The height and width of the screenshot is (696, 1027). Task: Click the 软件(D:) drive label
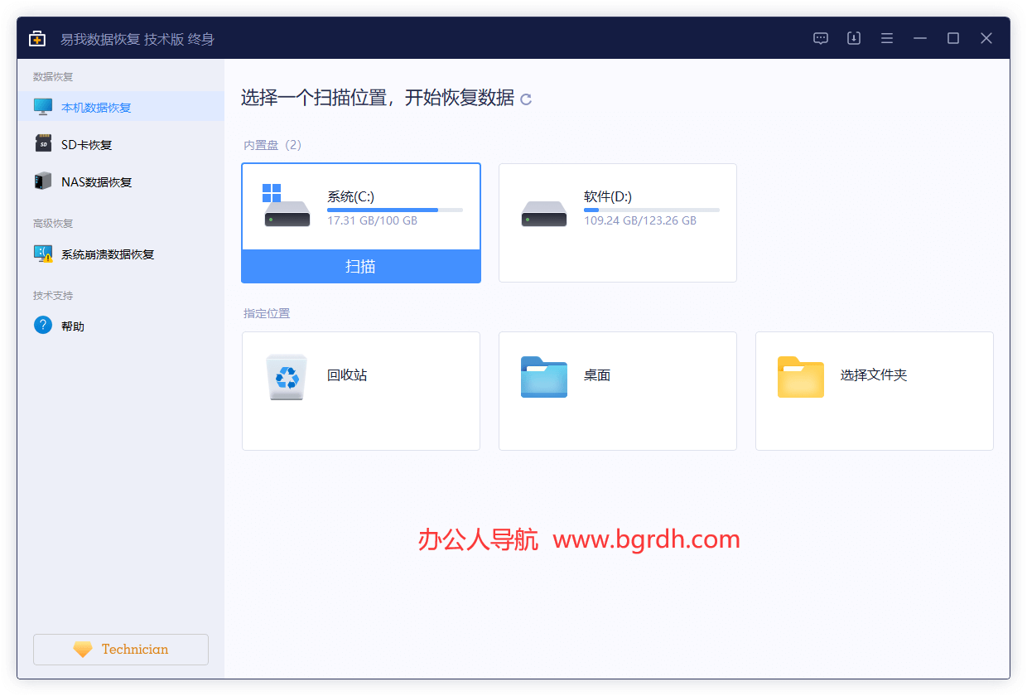608,196
